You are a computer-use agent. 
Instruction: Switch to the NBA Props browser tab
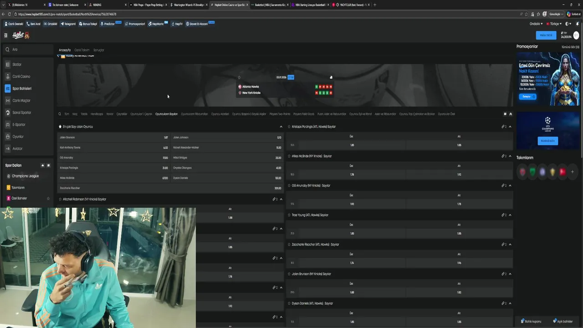pyautogui.click(x=147, y=5)
